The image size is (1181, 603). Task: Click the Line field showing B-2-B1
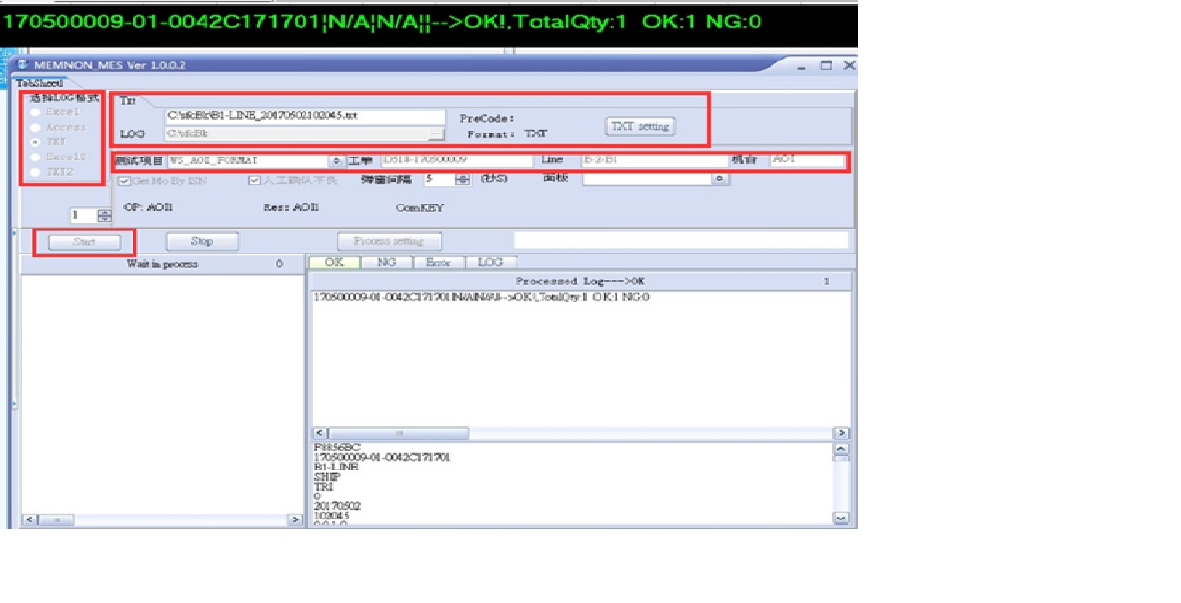[653, 160]
